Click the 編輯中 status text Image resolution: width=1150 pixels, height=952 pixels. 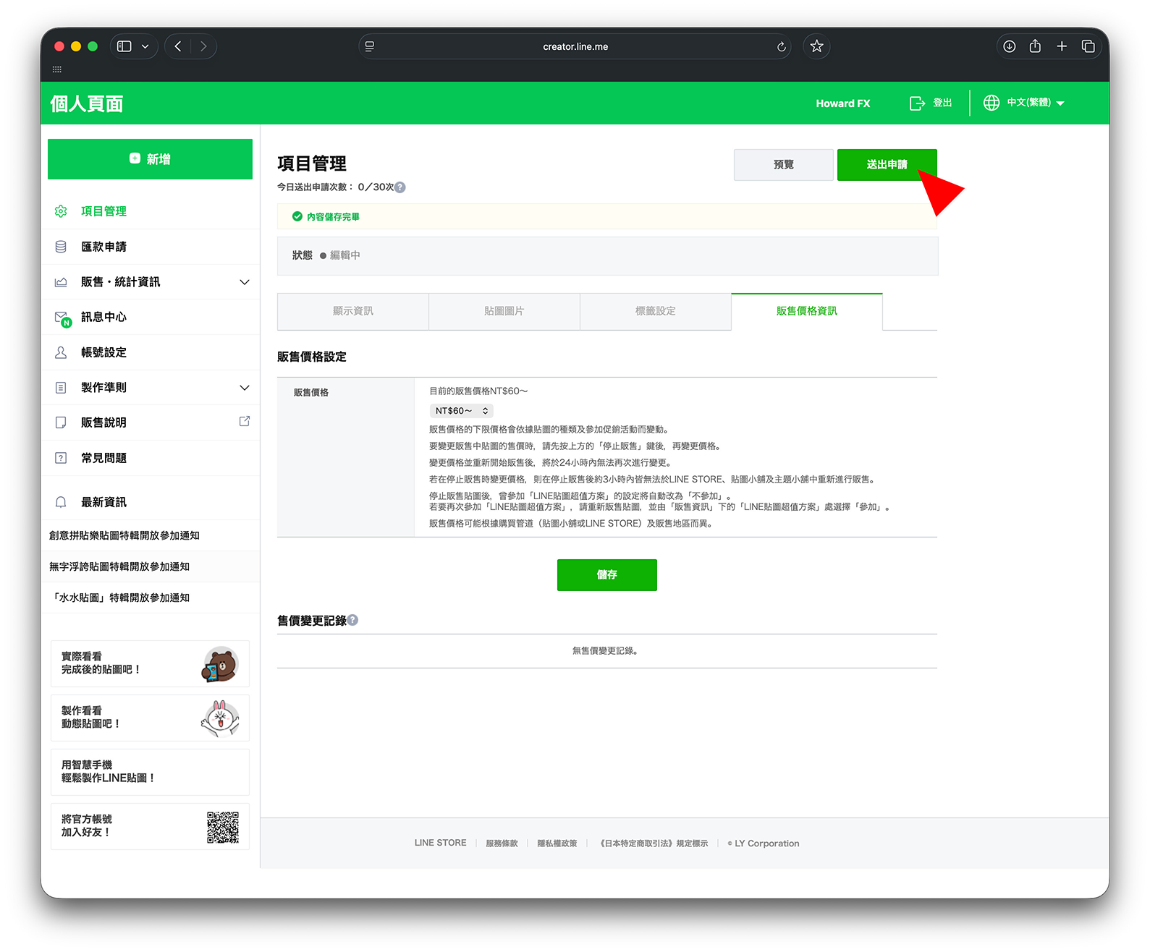point(344,255)
